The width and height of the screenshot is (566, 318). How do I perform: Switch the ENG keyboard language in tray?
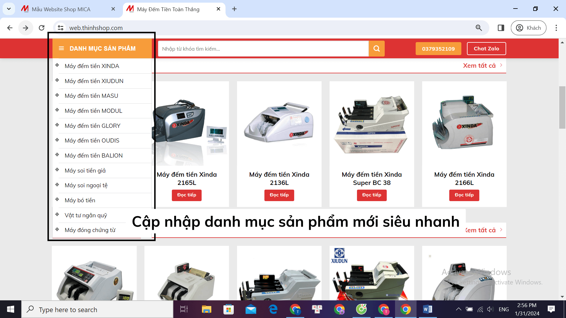(x=504, y=309)
